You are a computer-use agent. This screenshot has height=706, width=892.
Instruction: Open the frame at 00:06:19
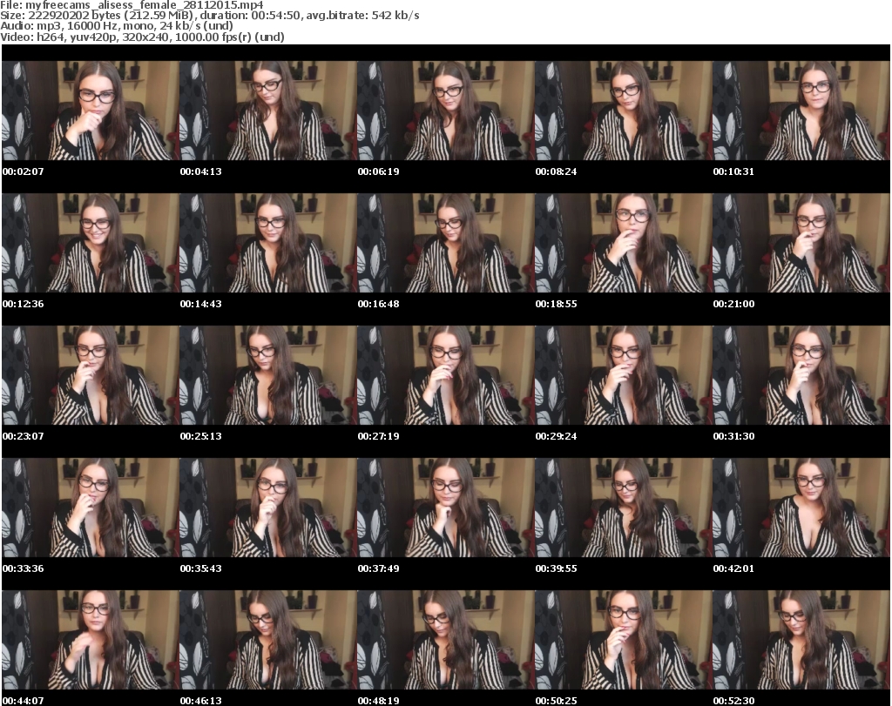[x=445, y=111]
